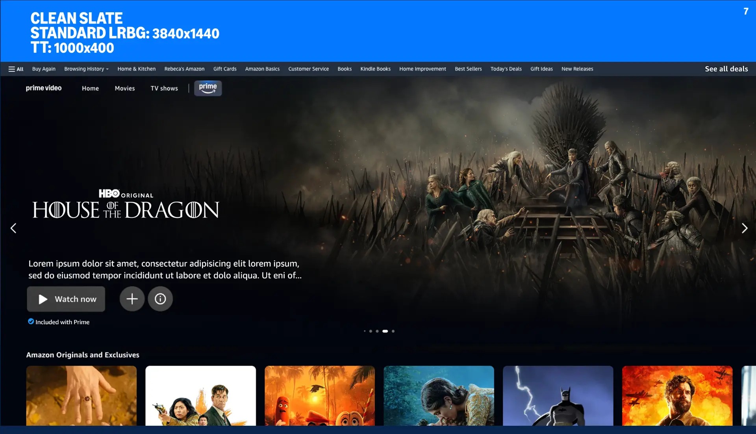756x434 pixels.
Task: Click the HBO Original logo
Action: [126, 194]
